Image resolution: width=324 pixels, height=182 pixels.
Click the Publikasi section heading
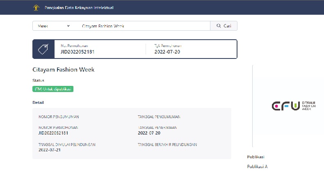(x=256, y=157)
